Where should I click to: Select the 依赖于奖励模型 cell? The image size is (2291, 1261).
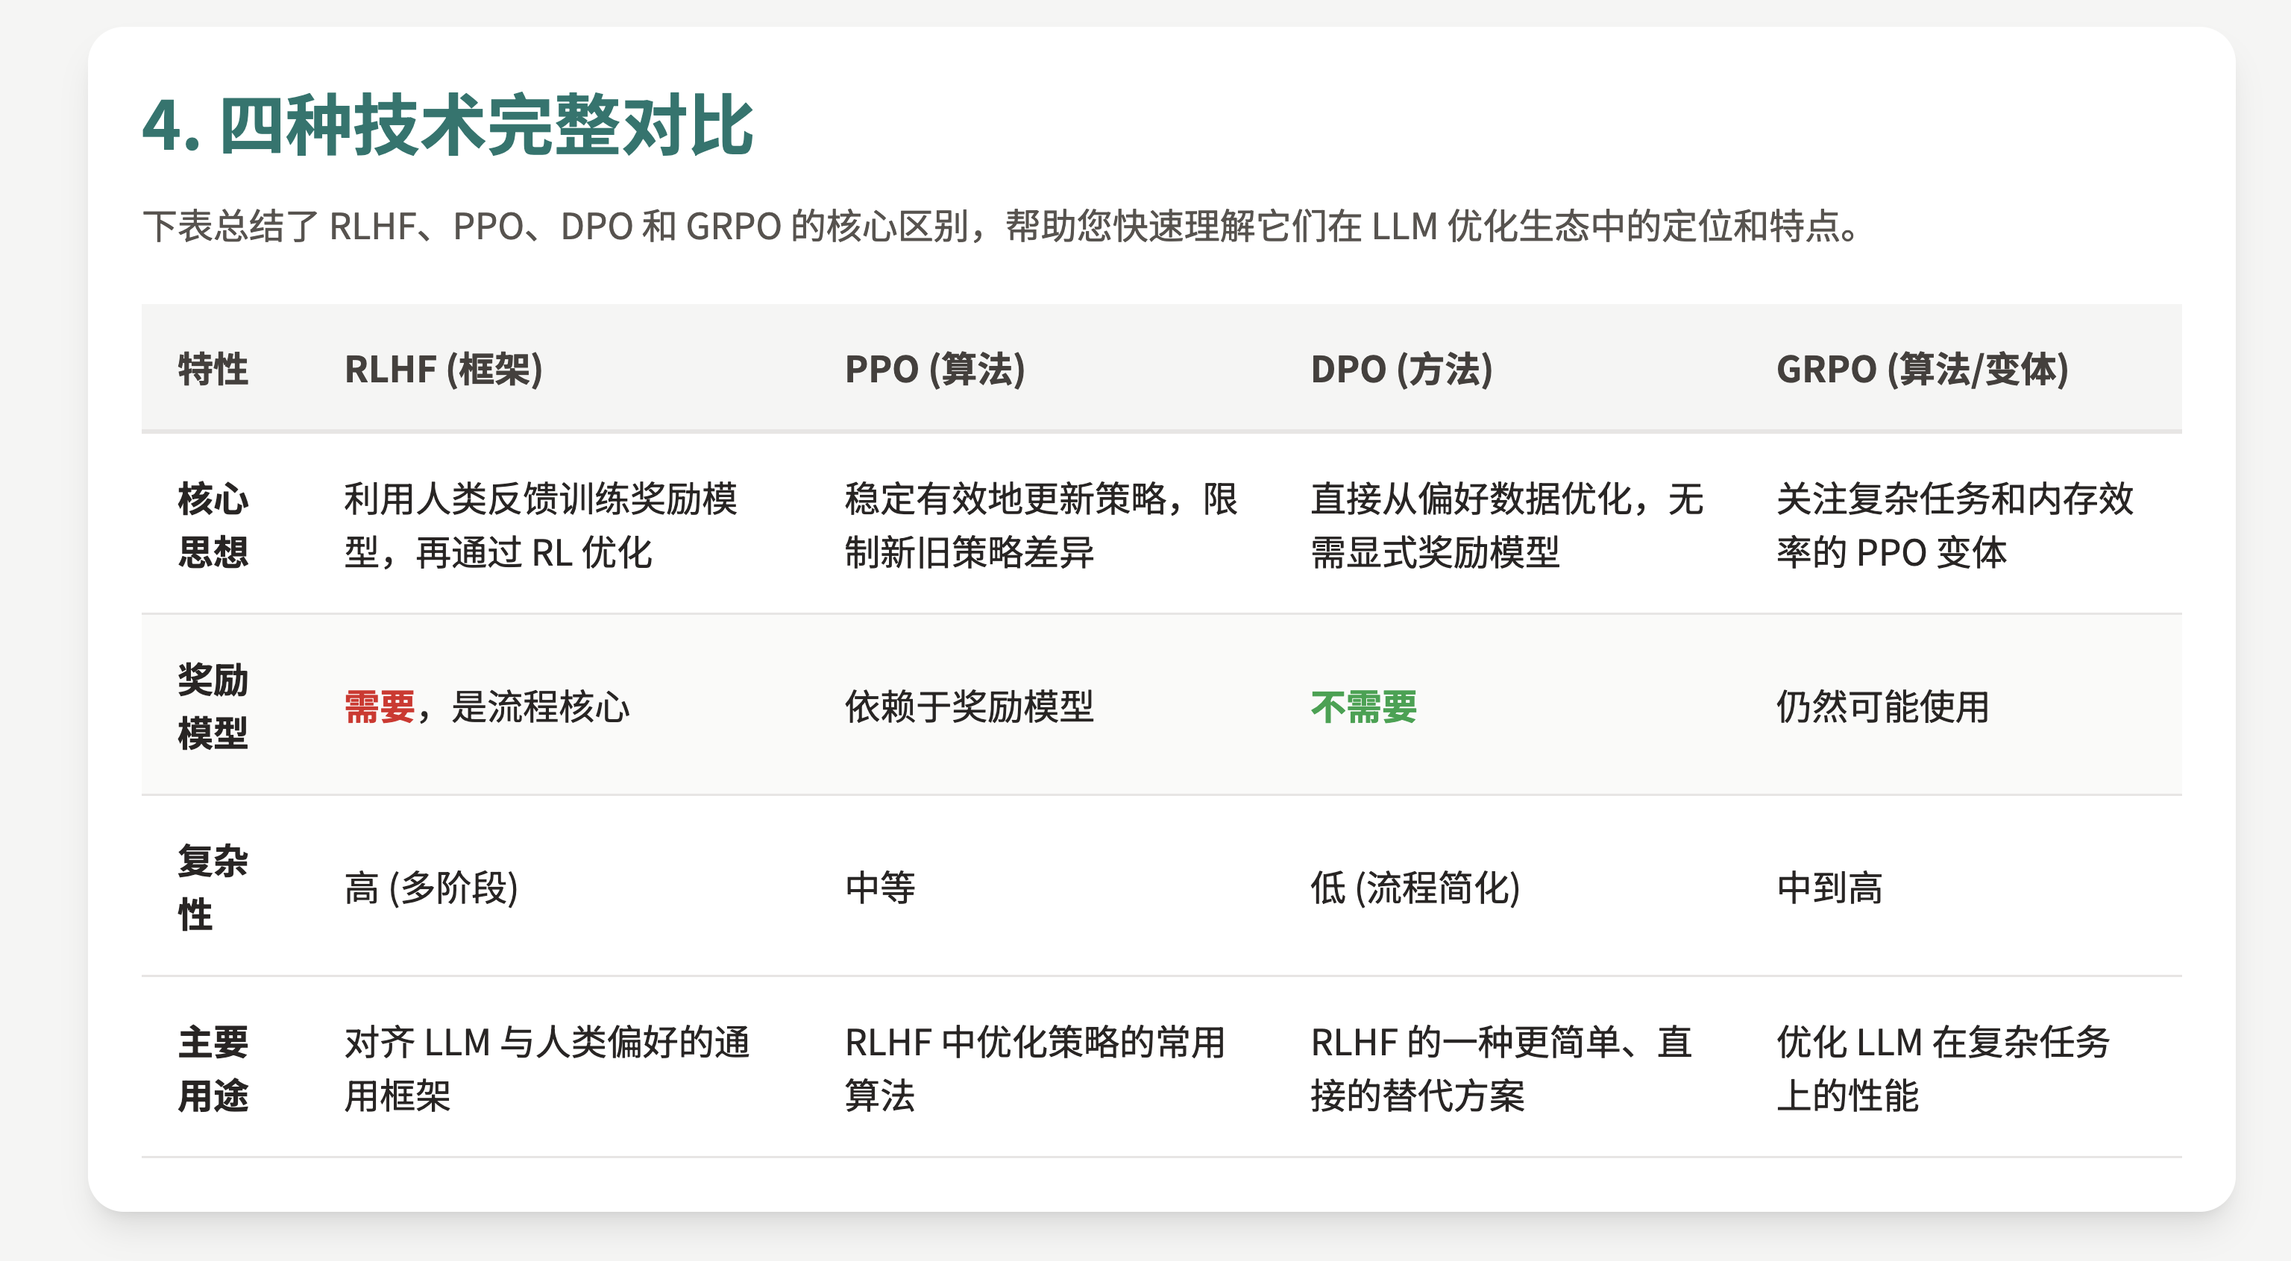coord(969,707)
